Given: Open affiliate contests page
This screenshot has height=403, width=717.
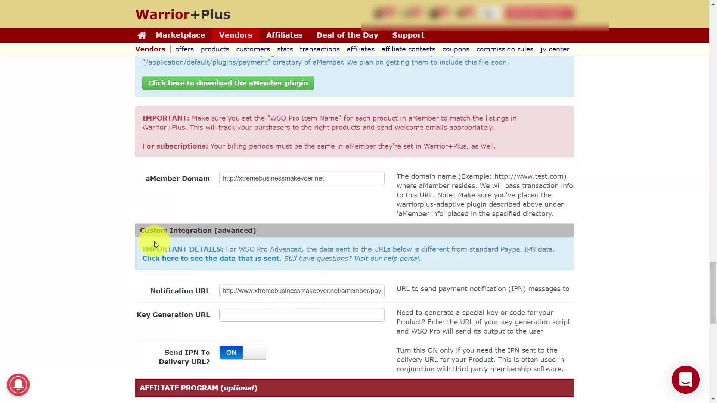Looking at the screenshot, I should click(408, 49).
